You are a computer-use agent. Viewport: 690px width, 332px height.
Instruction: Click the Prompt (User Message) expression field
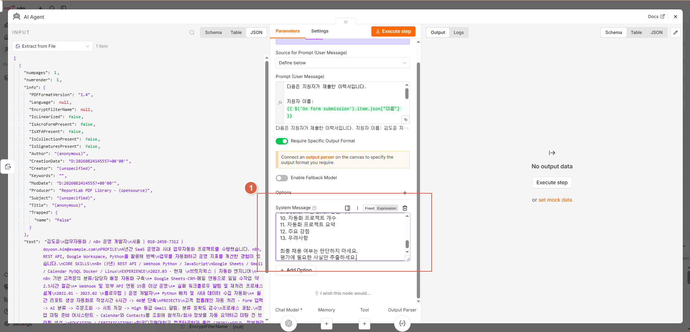click(x=343, y=103)
